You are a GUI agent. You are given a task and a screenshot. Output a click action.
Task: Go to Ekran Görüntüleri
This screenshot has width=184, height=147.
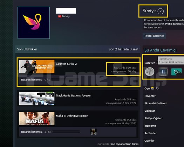coord(155,103)
